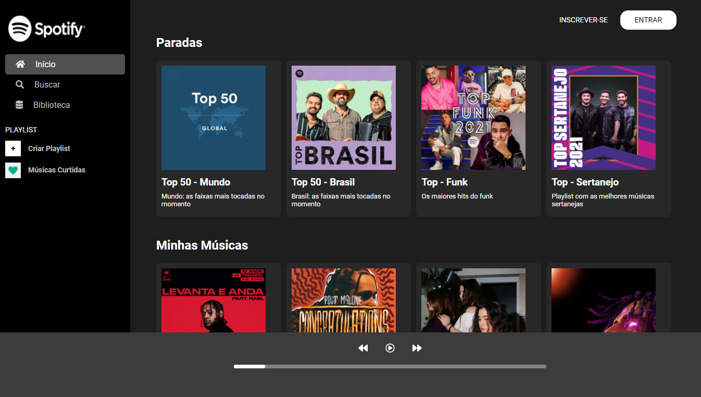Select the home icon next to Início
701x397 pixels.
20,64
